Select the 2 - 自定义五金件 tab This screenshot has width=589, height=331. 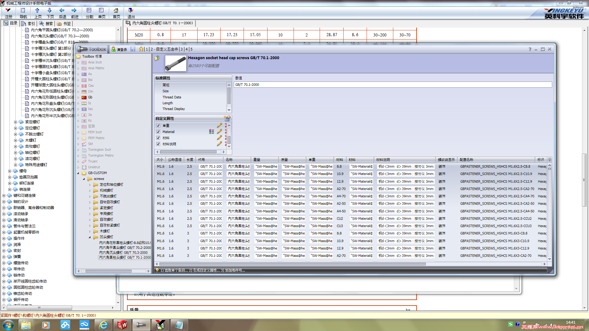(164, 49)
